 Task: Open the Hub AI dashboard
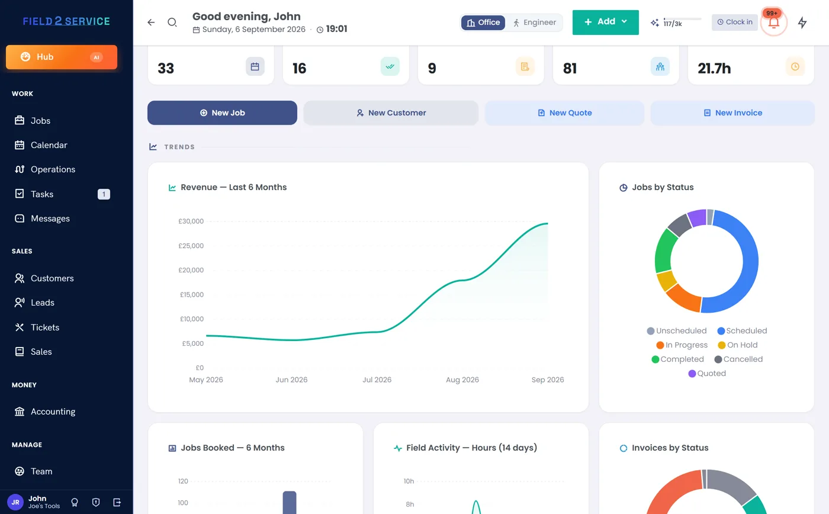coord(62,57)
